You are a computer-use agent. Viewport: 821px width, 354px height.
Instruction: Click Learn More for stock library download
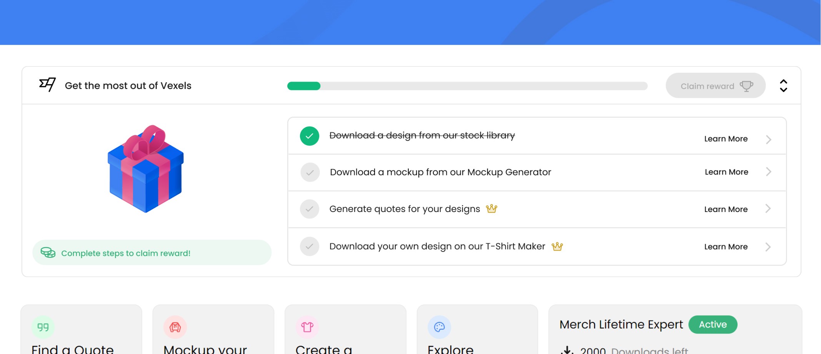(726, 139)
